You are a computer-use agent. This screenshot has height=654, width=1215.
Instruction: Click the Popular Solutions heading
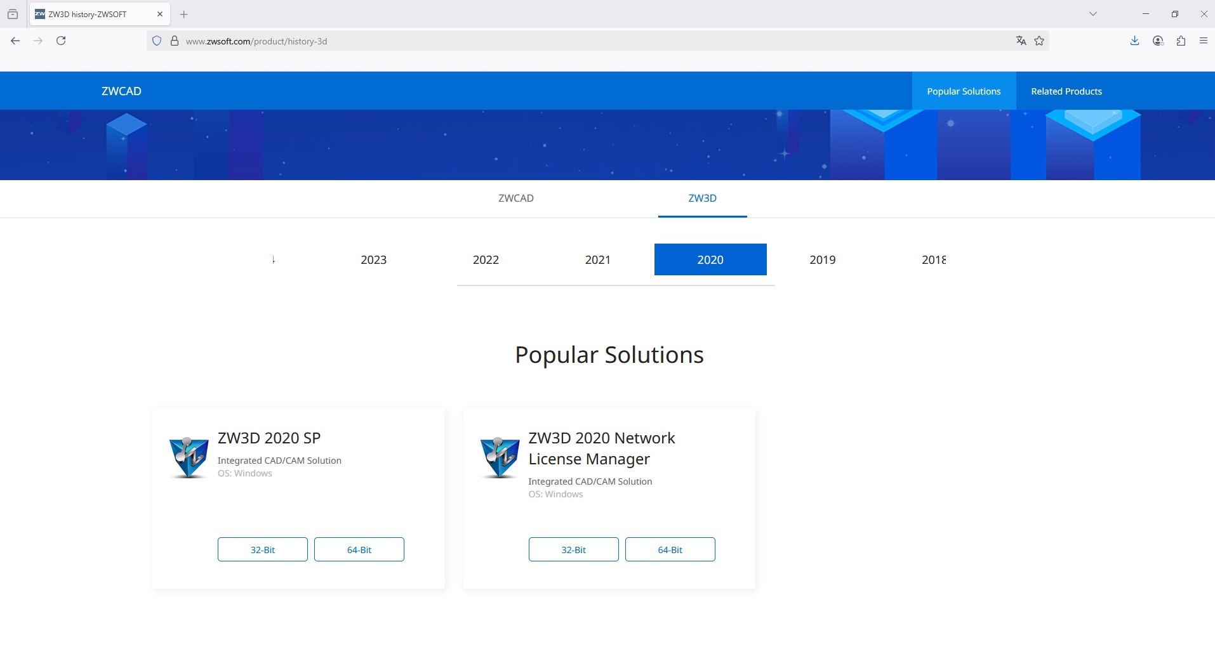coord(609,355)
